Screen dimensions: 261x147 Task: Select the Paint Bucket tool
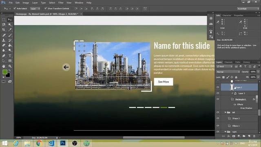(10, 45)
